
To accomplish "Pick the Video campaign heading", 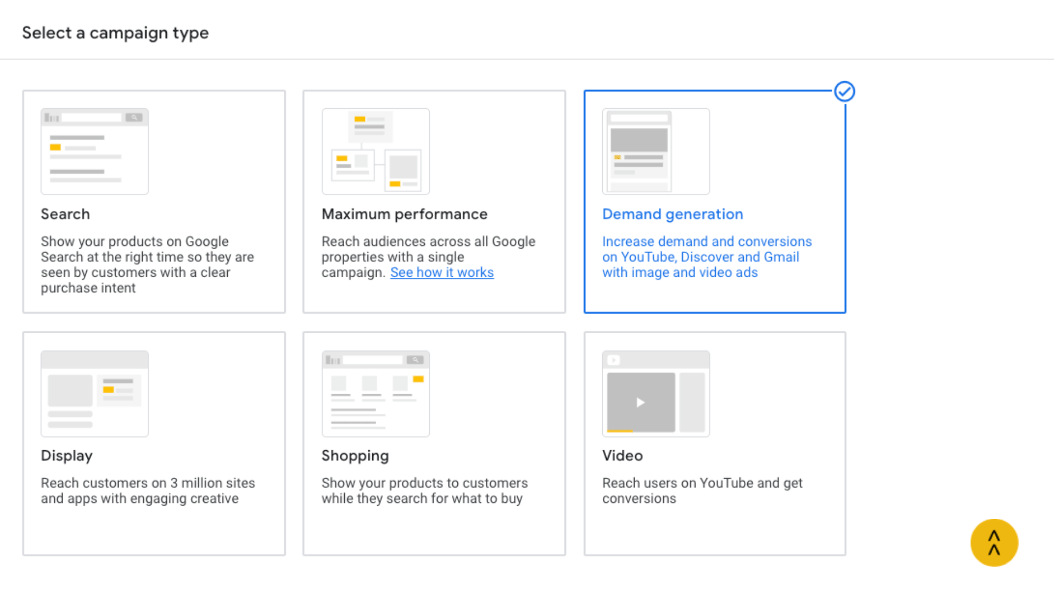I will click(x=623, y=456).
